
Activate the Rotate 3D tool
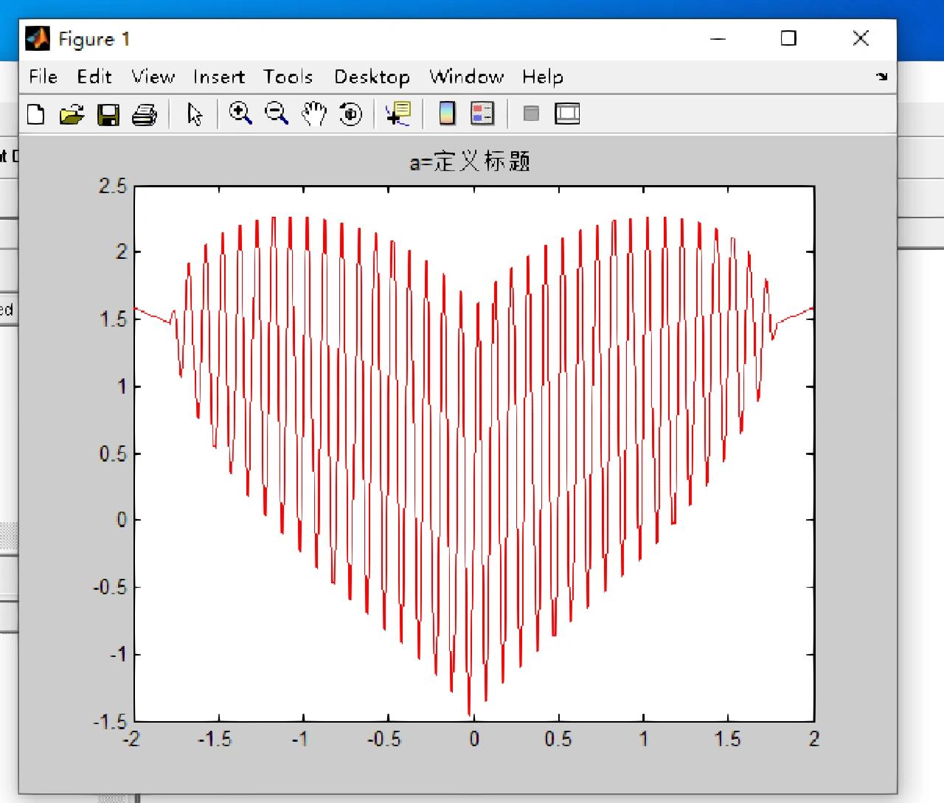tap(351, 114)
